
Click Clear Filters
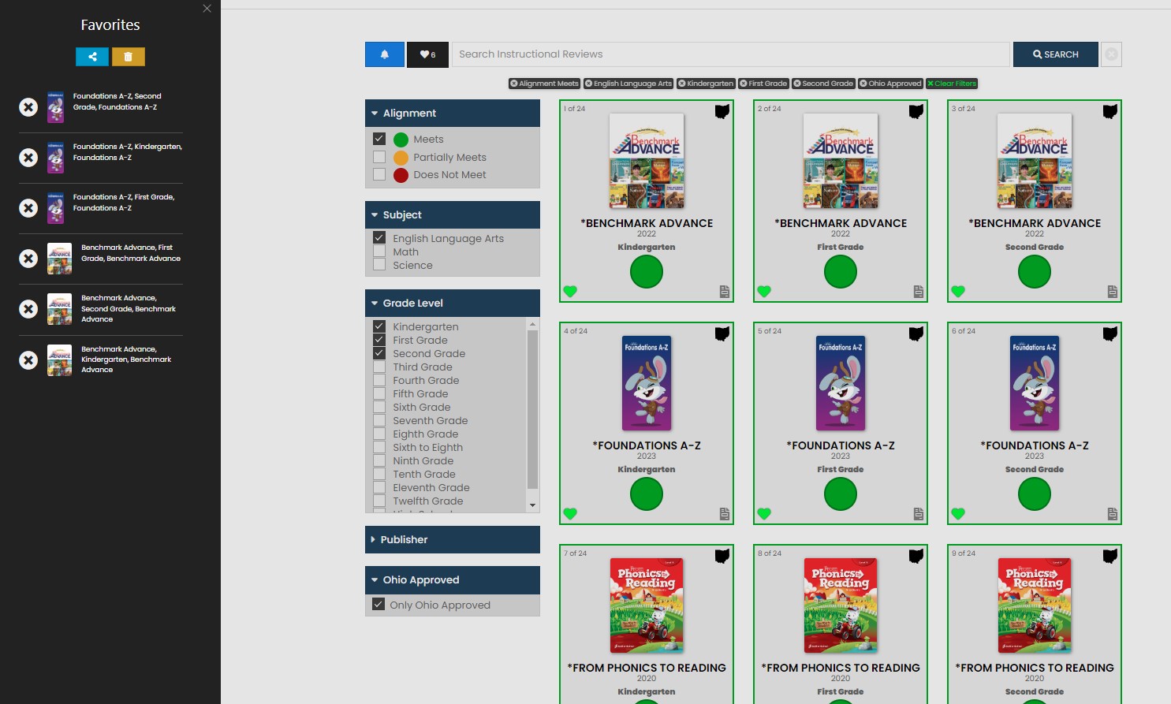(952, 84)
